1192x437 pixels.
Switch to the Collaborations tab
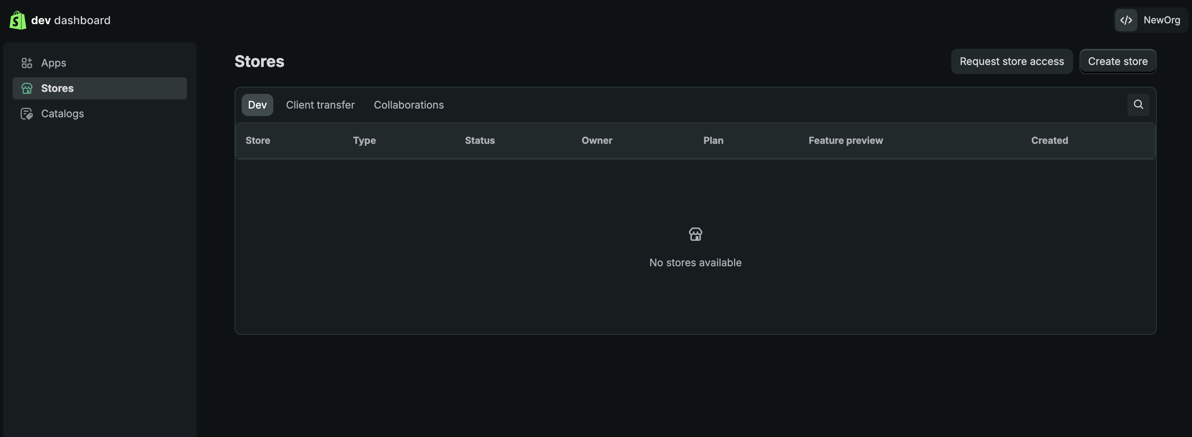click(408, 105)
